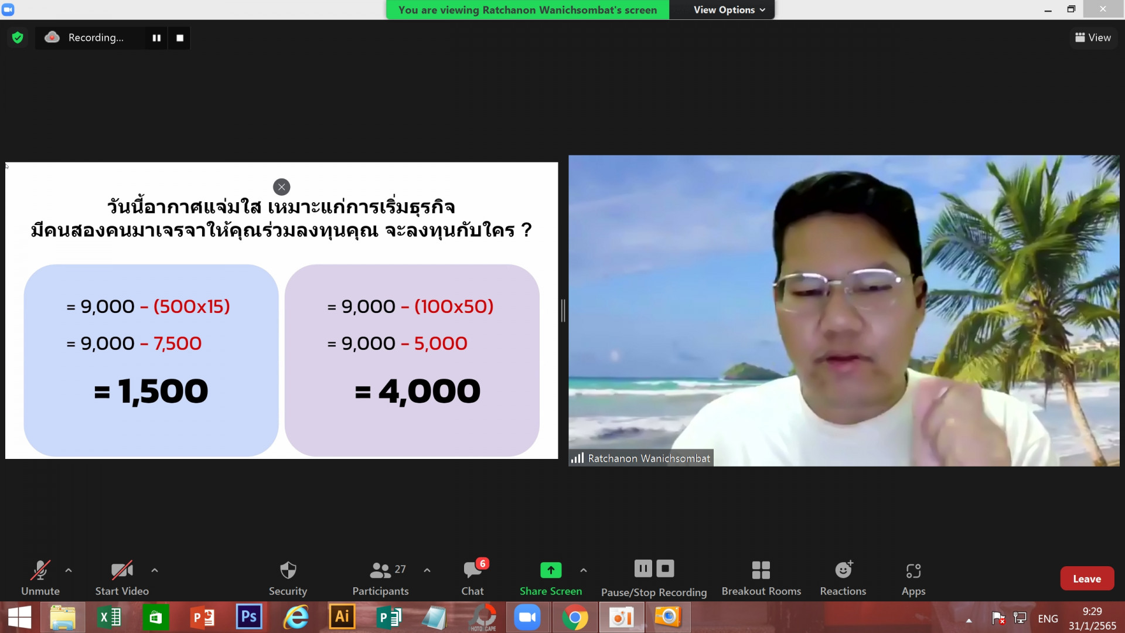
Task: Stop recording using top-left indicator button
Action: point(180,38)
